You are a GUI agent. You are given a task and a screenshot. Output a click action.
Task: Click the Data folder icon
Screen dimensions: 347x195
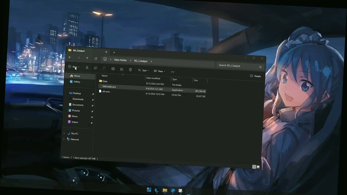pyautogui.click(x=101, y=81)
